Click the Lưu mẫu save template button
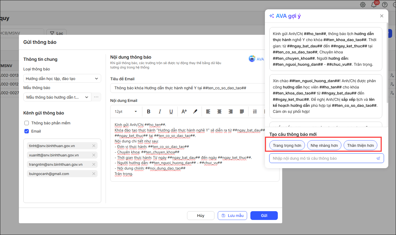This screenshot has height=235, width=396. 232,216
